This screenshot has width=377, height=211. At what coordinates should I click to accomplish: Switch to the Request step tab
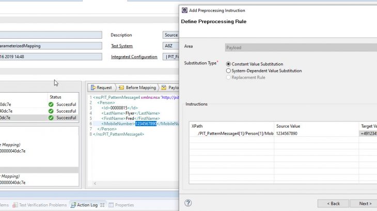point(101,87)
